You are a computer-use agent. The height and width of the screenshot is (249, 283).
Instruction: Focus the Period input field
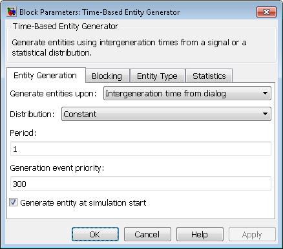click(141, 149)
